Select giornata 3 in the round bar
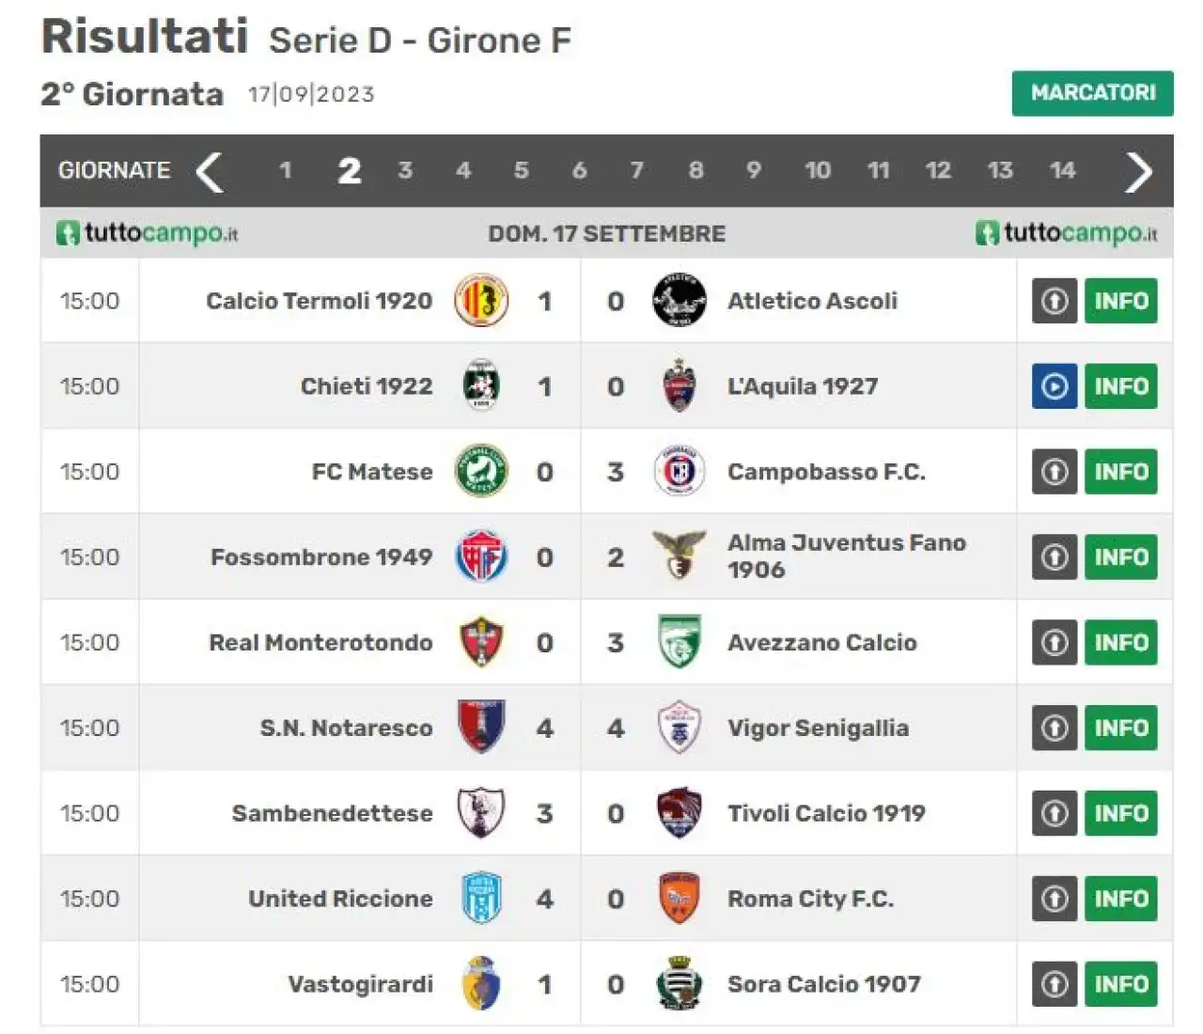This screenshot has height=1034, width=1203. click(x=405, y=170)
